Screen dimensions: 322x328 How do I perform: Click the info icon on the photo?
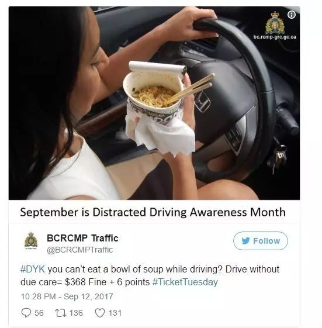[x=292, y=15]
